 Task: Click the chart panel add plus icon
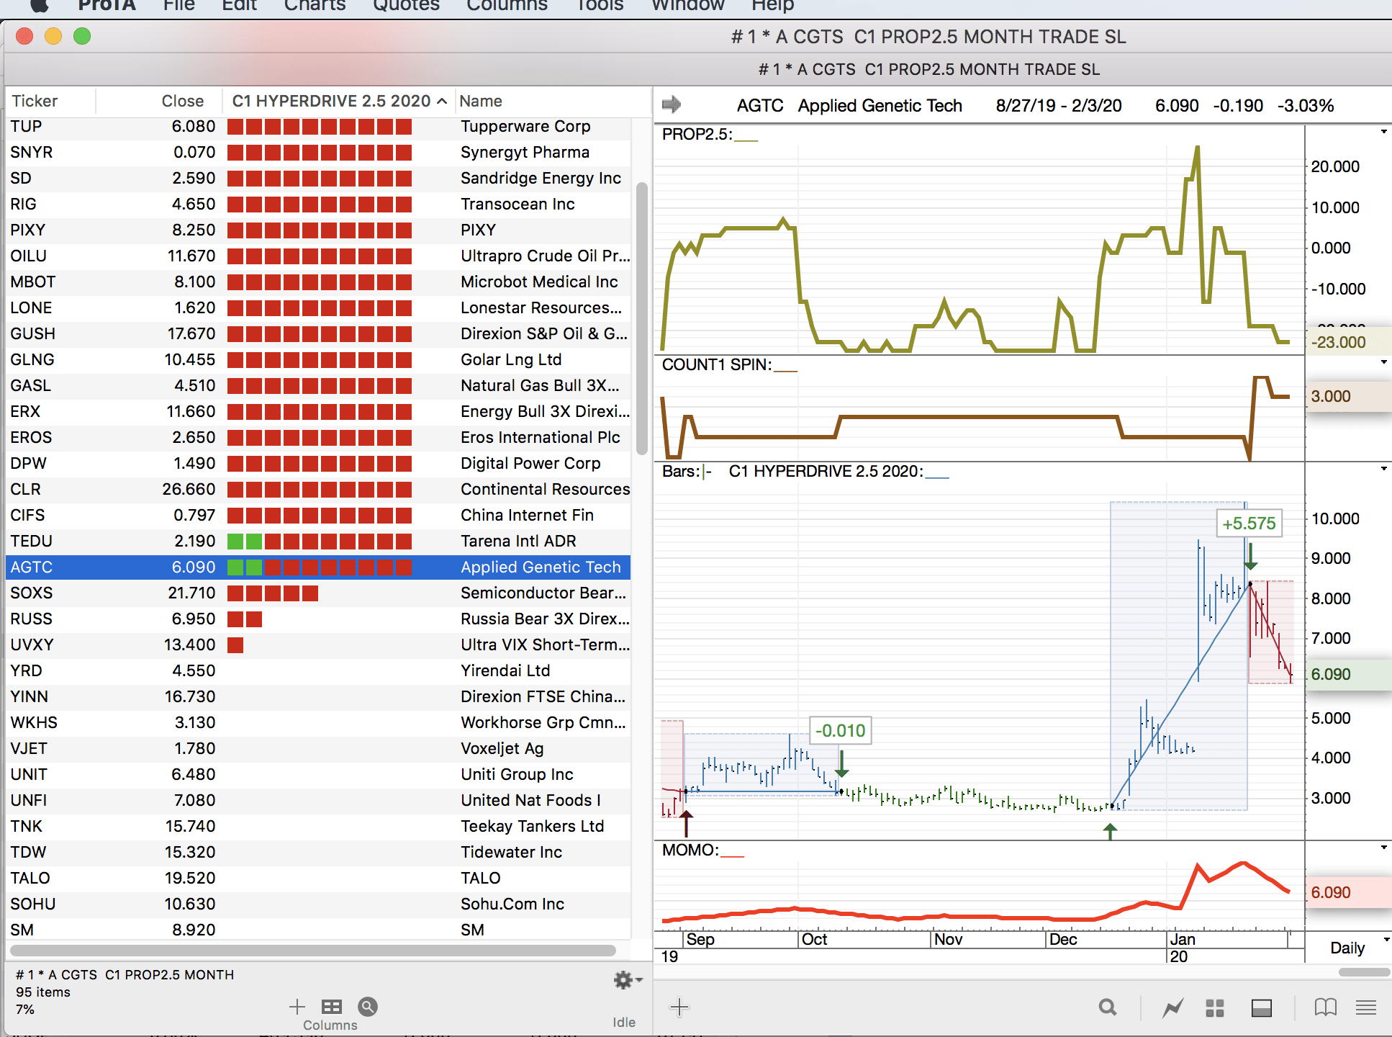[679, 1007]
